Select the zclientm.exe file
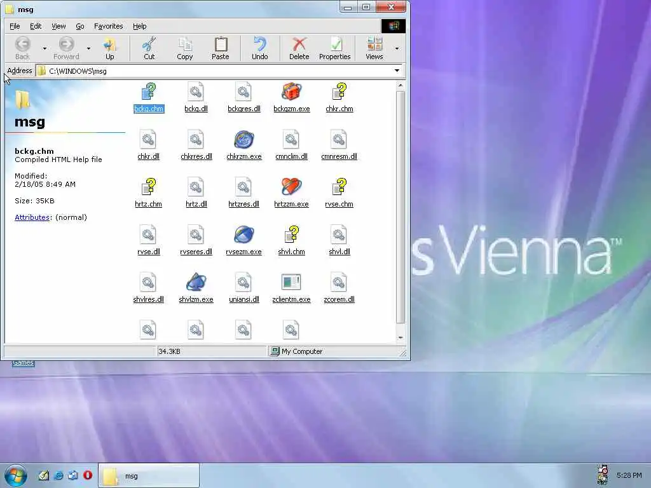Viewport: 651px width, 488px height. [291, 289]
